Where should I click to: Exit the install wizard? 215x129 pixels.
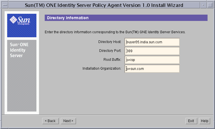click(x=191, y=121)
